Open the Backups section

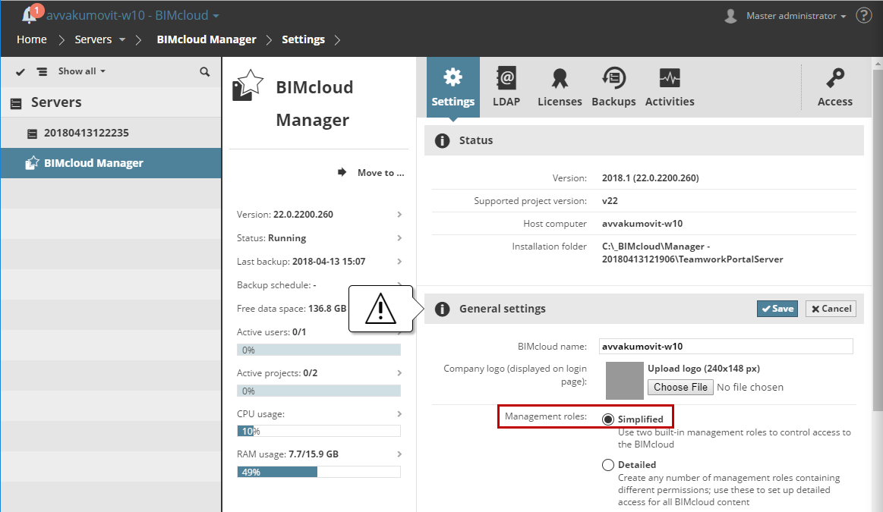(613, 86)
